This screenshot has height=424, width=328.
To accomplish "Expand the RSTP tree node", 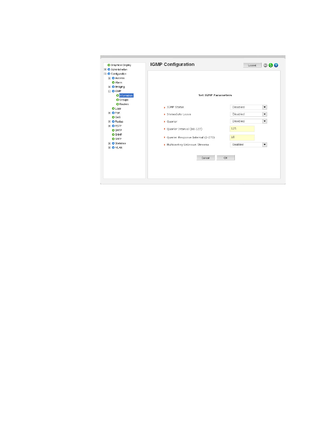I will pos(109,126).
